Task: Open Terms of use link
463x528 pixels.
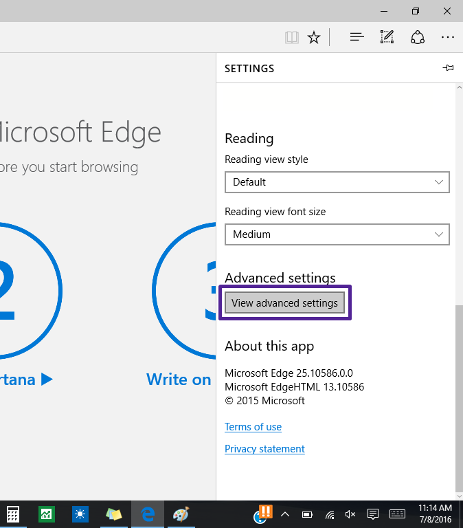Action: point(253,427)
